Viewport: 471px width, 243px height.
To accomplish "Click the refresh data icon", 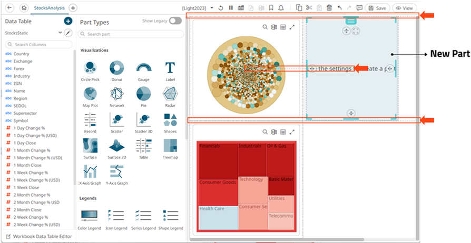I will coord(221,8).
